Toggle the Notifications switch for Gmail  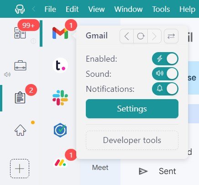pos(165,89)
